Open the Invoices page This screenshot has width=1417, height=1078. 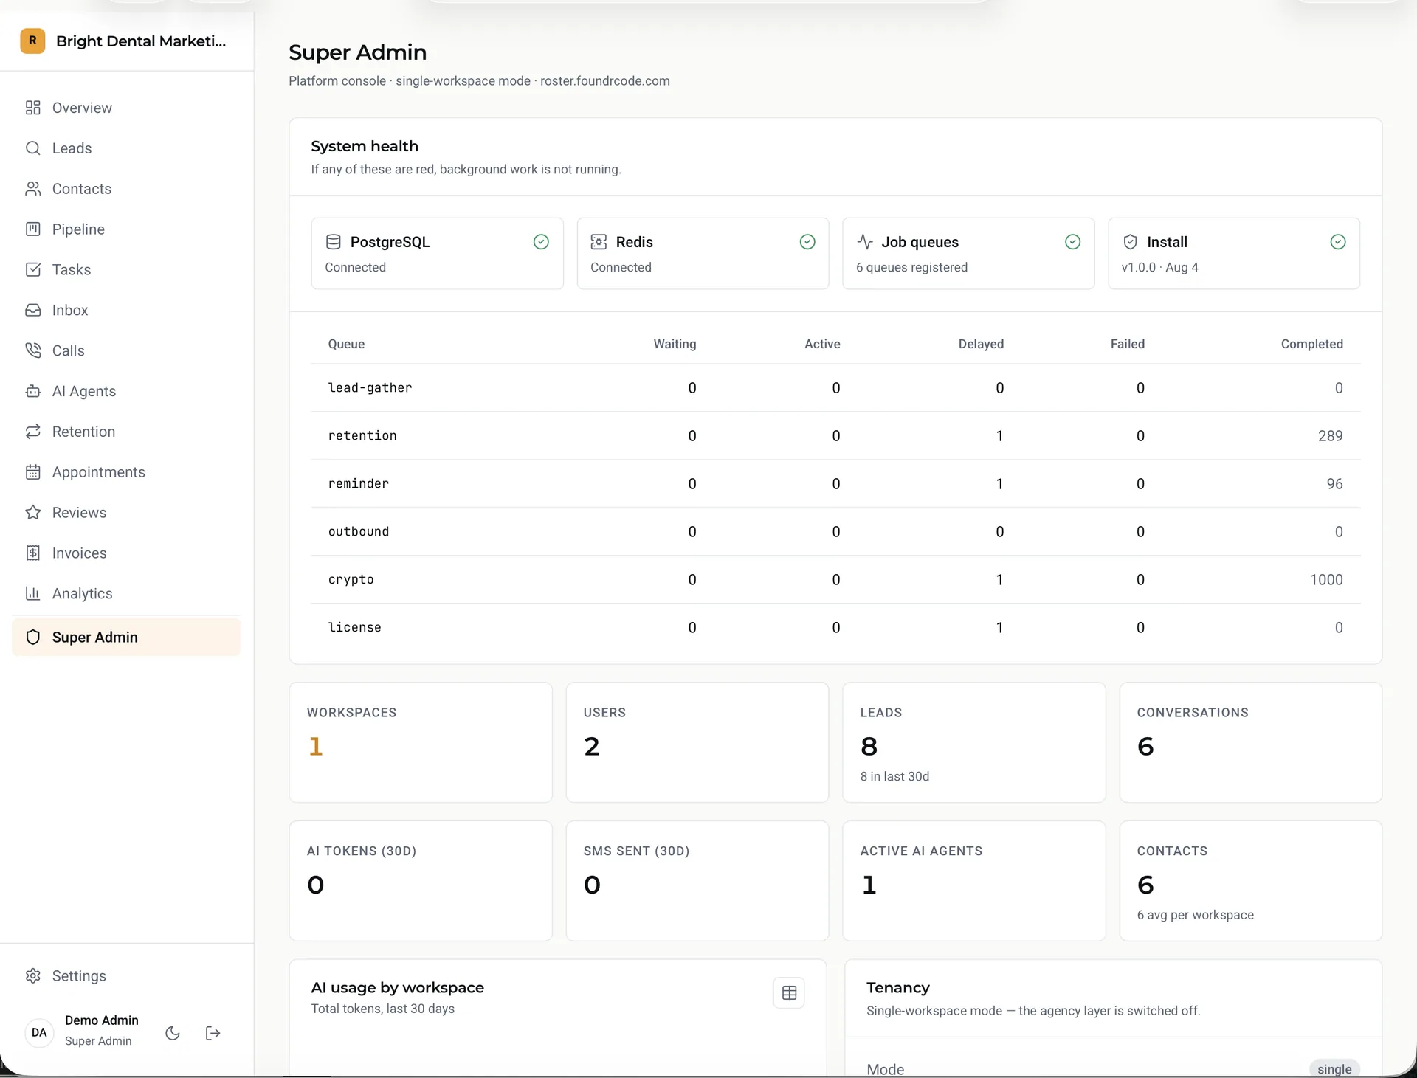(x=126, y=553)
